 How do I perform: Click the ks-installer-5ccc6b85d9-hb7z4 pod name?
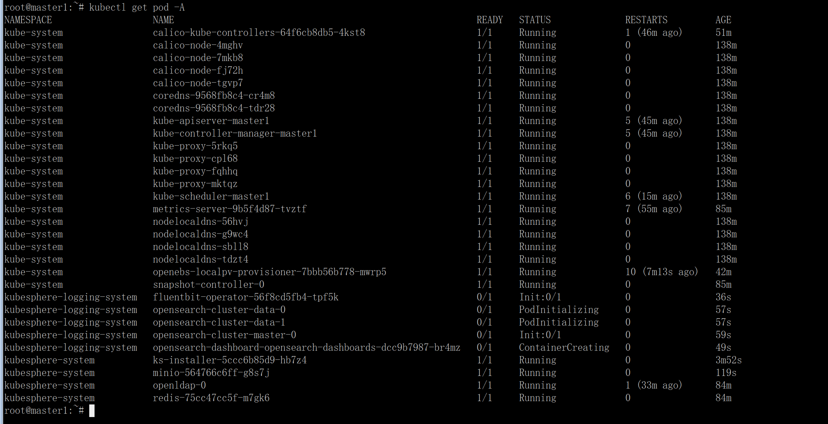click(x=230, y=360)
